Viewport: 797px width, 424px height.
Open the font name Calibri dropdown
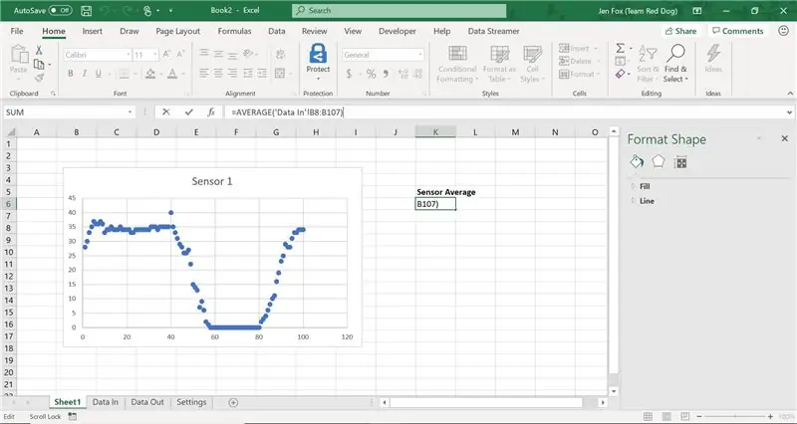click(x=129, y=55)
